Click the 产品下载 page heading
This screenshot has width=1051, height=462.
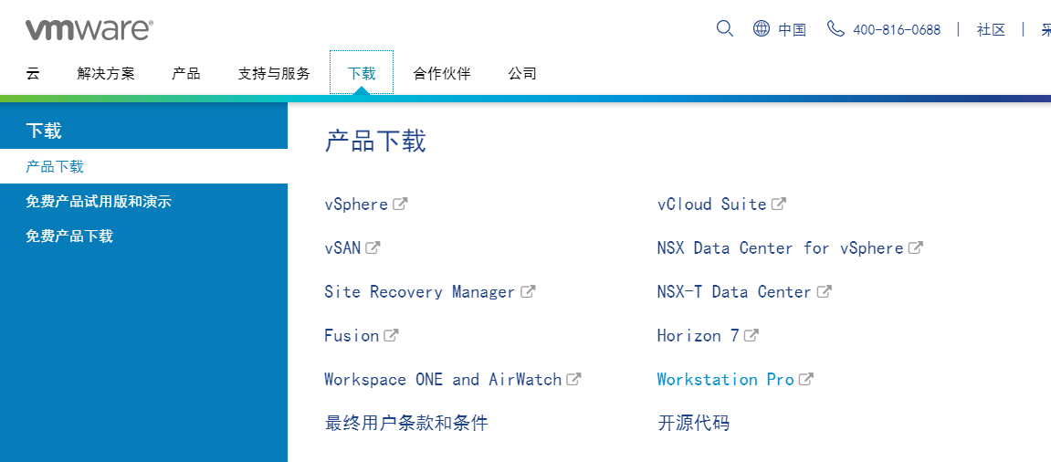pyautogui.click(x=375, y=142)
